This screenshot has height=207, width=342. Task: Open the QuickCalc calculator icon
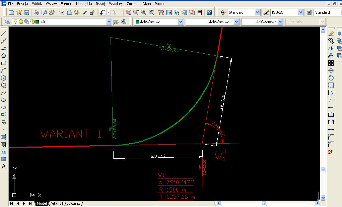click(x=200, y=12)
